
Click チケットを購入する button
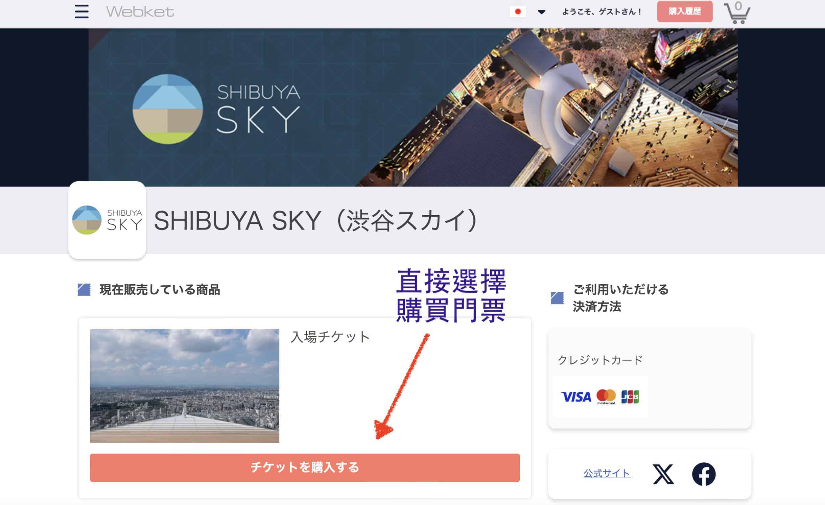click(305, 467)
